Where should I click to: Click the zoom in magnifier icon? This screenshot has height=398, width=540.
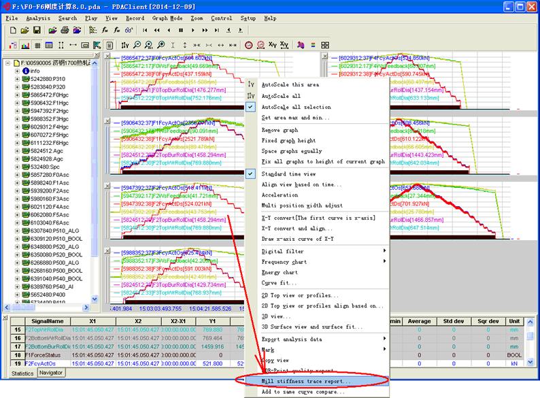161,45
